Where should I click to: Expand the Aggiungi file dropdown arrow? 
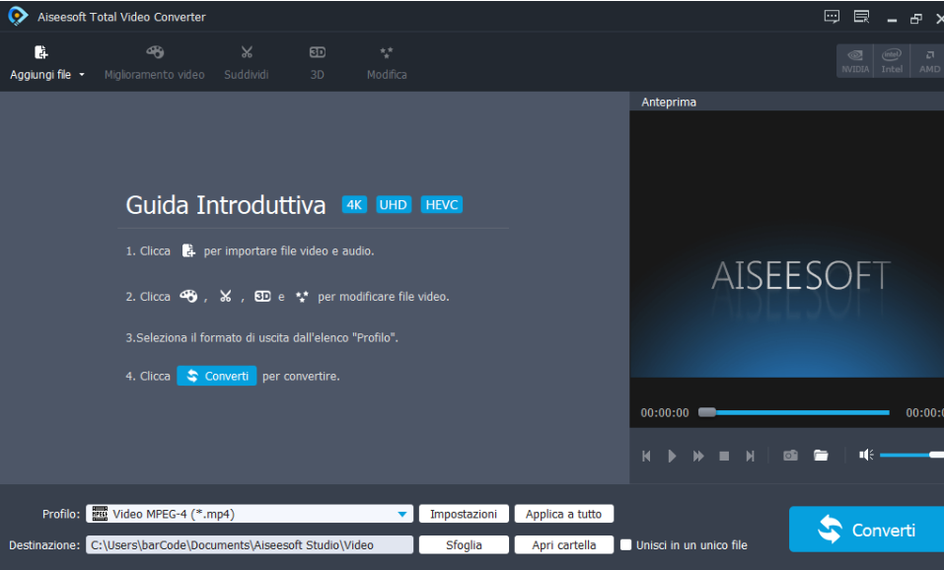point(82,75)
